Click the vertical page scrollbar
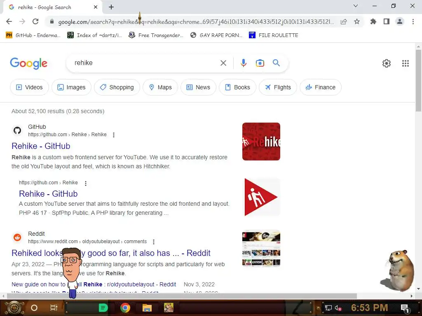Image resolution: width=422 pixels, height=316 pixels. tap(418, 81)
